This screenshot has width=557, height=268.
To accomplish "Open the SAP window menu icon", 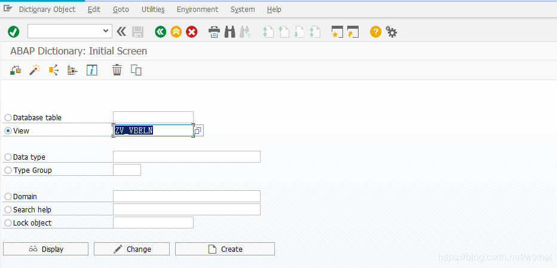I will (x=7, y=9).
